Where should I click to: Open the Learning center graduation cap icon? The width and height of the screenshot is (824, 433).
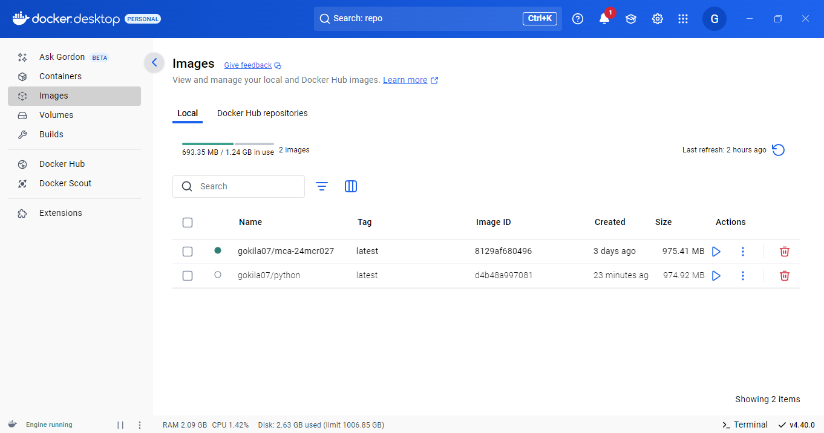(631, 19)
